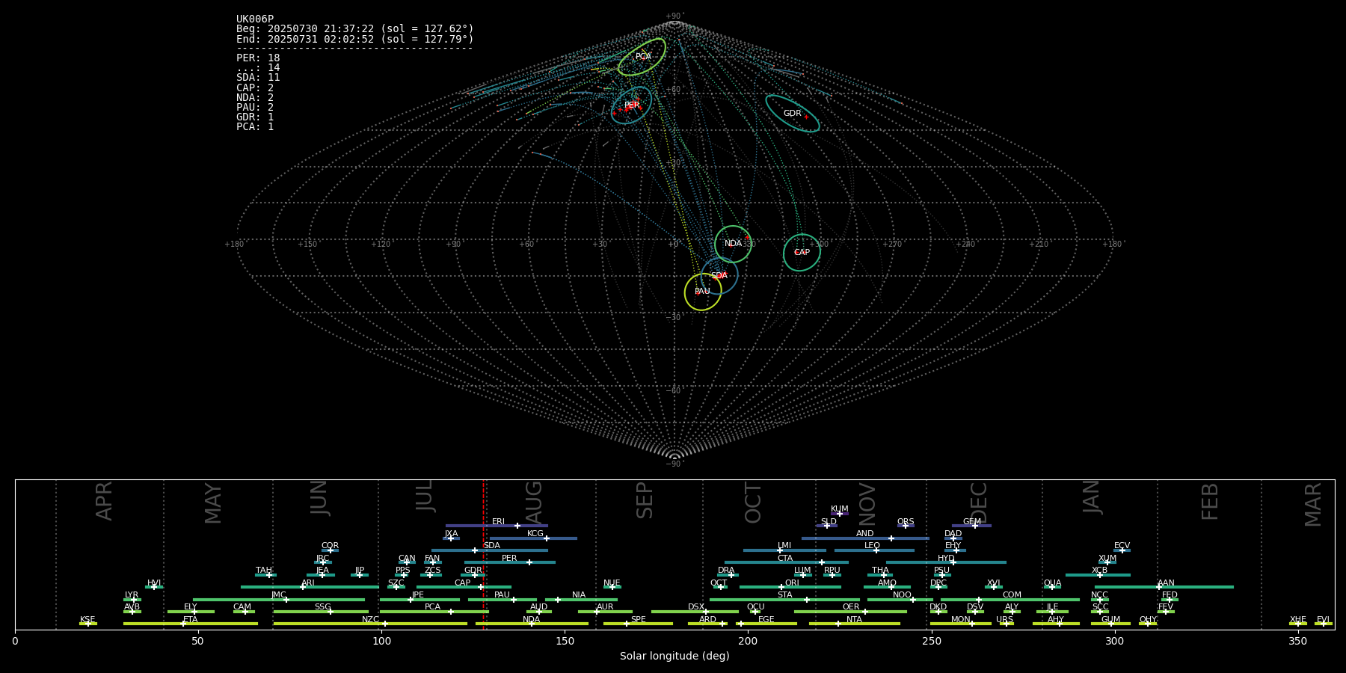Click the PER radiant circle on the sky map
The height and width of the screenshot is (673, 1346).
pyautogui.click(x=632, y=105)
